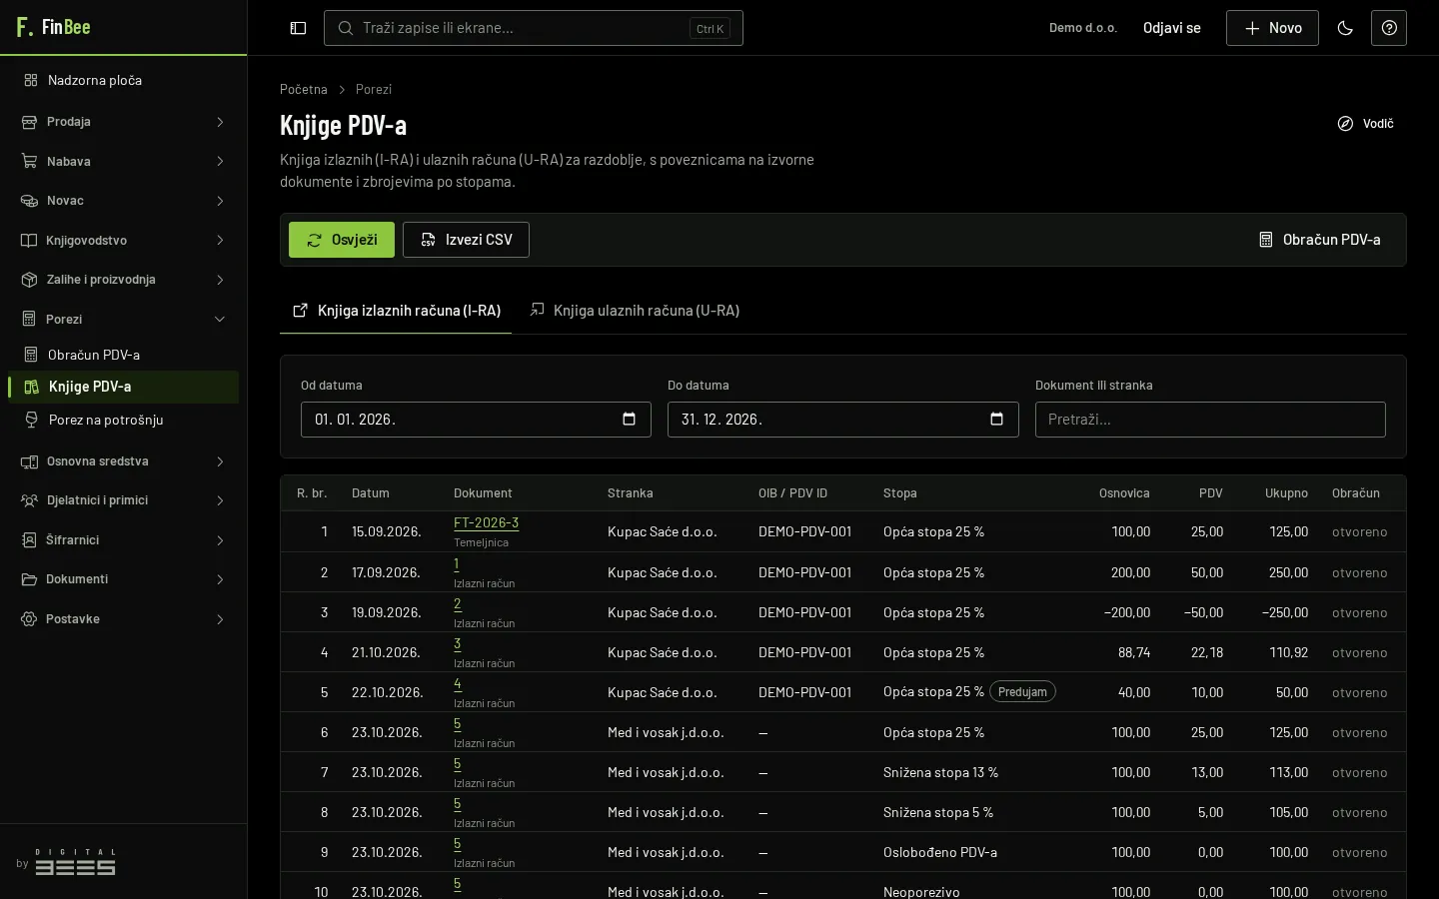
Task: Click the Osvježi refresh button
Action: tap(342, 240)
